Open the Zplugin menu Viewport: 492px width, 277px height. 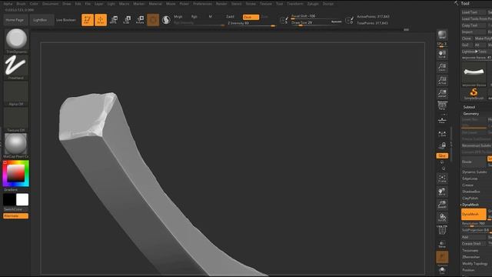[x=313, y=4]
